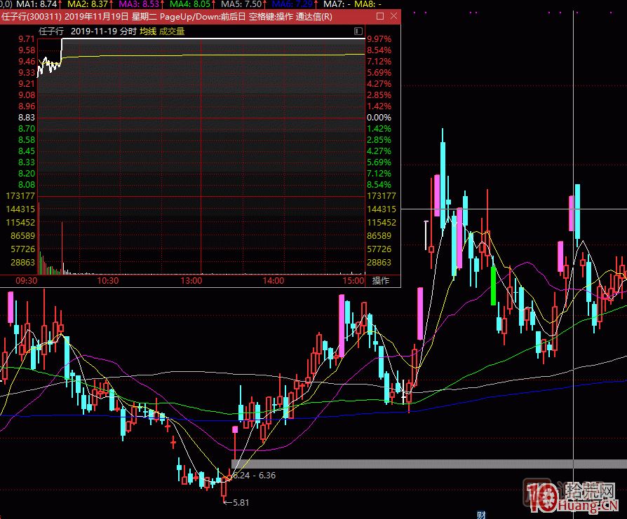Maximize the 任子行 intraday popup window

(380, 15)
